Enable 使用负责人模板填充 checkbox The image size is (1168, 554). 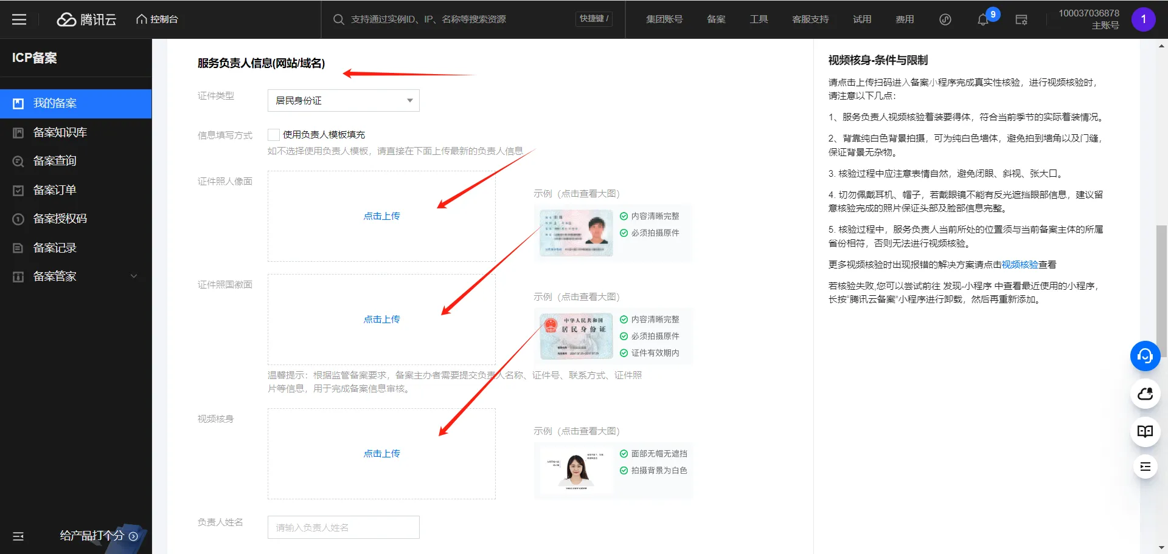point(274,135)
